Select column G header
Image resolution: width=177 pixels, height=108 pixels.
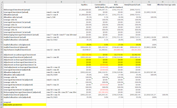[149, 2]
